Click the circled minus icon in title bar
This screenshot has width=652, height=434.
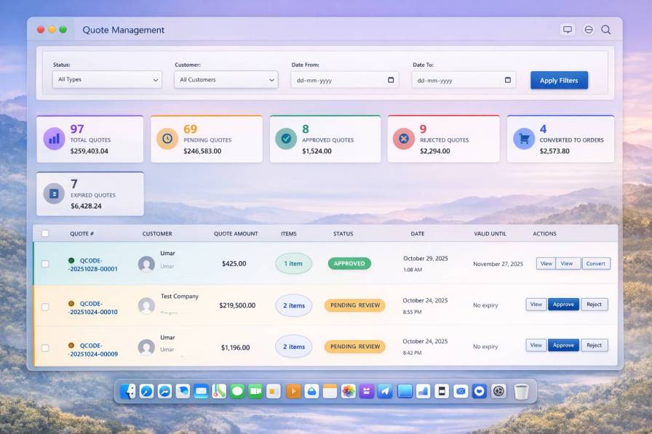(x=589, y=30)
